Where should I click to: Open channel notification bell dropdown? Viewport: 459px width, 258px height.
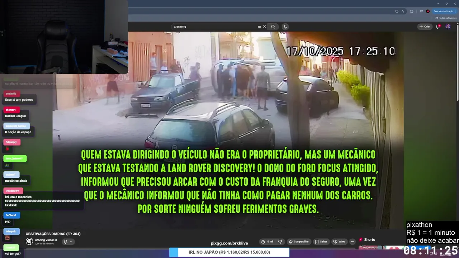(x=68, y=242)
